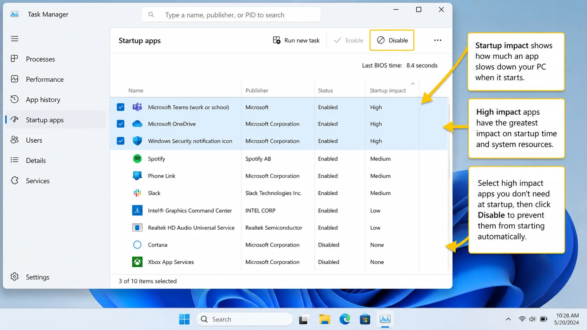Viewport: 587px width, 330px height.
Task: Click the volume speaker tray icon
Action: (x=533, y=319)
